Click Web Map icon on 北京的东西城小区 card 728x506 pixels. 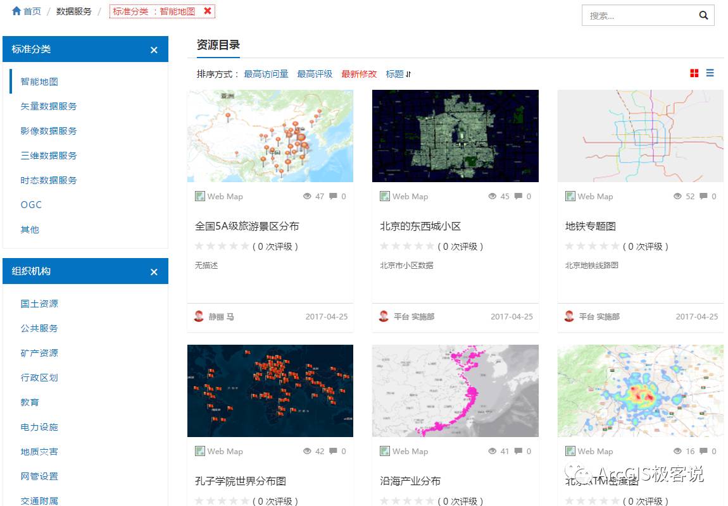(385, 196)
